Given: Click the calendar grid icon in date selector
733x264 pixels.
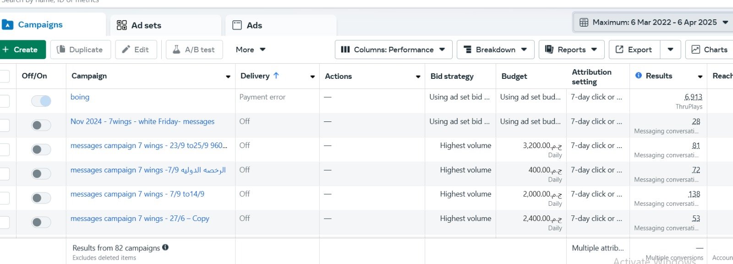Looking at the screenshot, I should point(584,22).
